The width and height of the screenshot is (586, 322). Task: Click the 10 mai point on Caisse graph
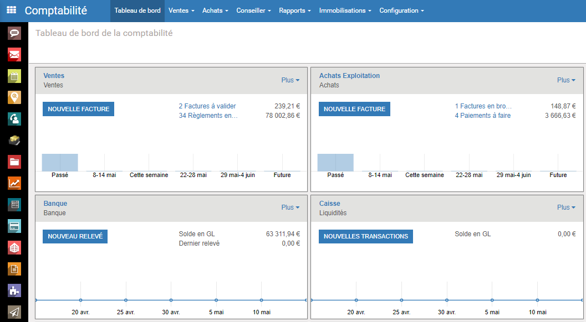click(x=537, y=300)
